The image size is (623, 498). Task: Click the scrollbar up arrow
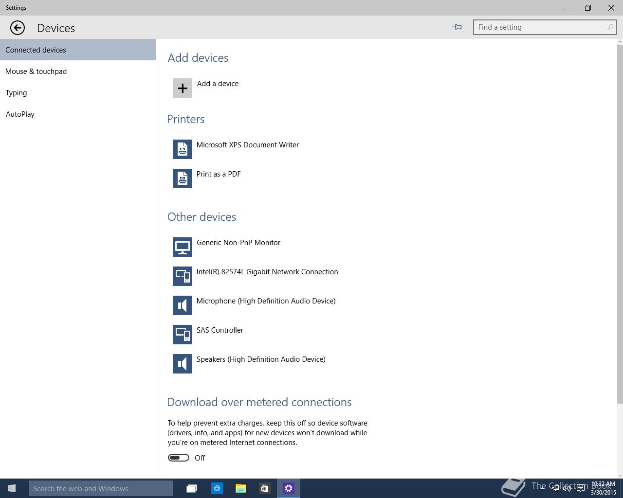click(620, 42)
